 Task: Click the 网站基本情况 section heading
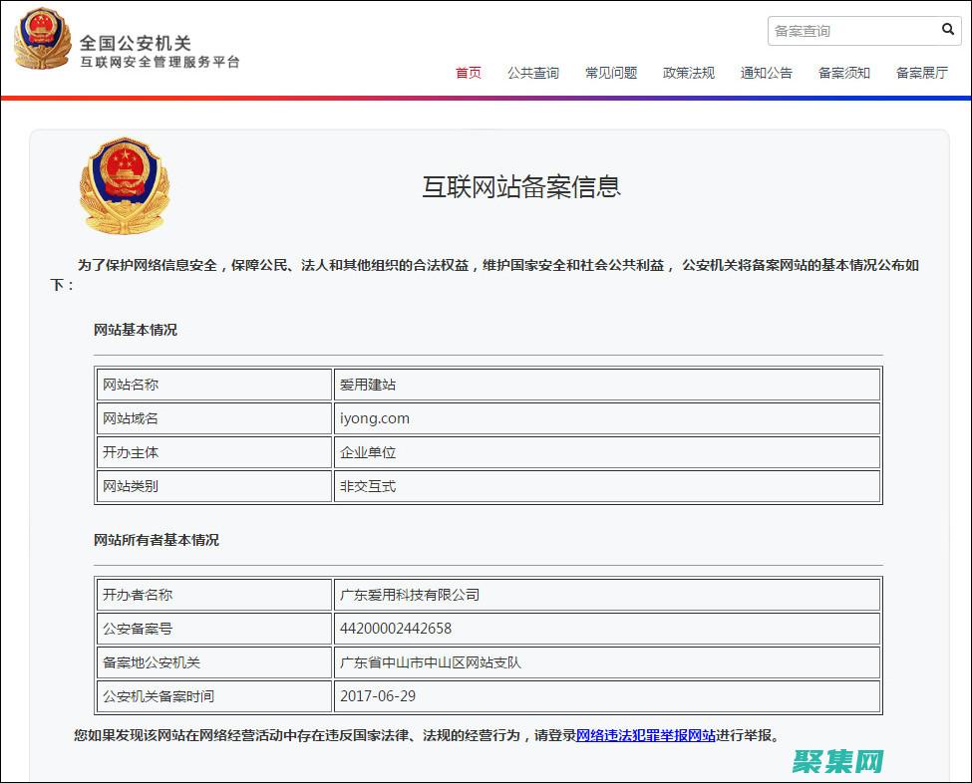click(134, 330)
